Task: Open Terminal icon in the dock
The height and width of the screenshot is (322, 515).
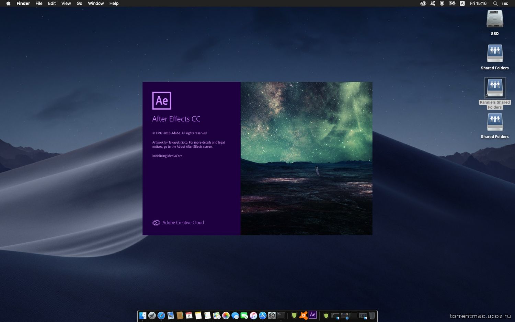Action: [x=281, y=315]
